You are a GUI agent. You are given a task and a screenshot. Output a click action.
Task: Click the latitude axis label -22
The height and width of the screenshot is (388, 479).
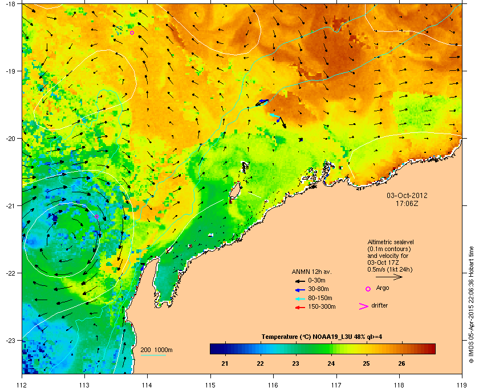[x=10, y=273]
